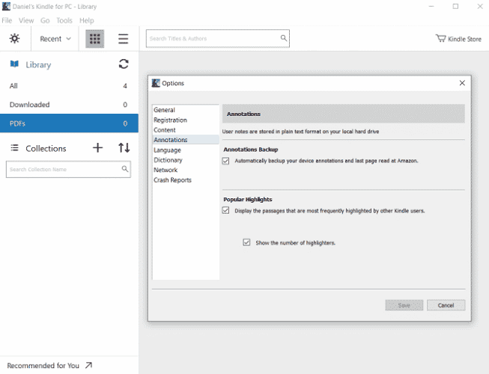
Task: Click the search magnifier in titles search
Action: pos(284,38)
